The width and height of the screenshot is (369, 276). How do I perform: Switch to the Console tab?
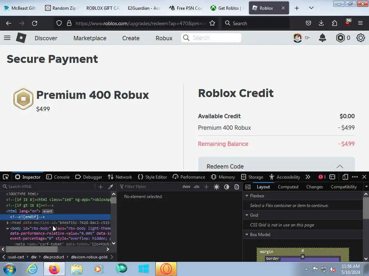58,177
